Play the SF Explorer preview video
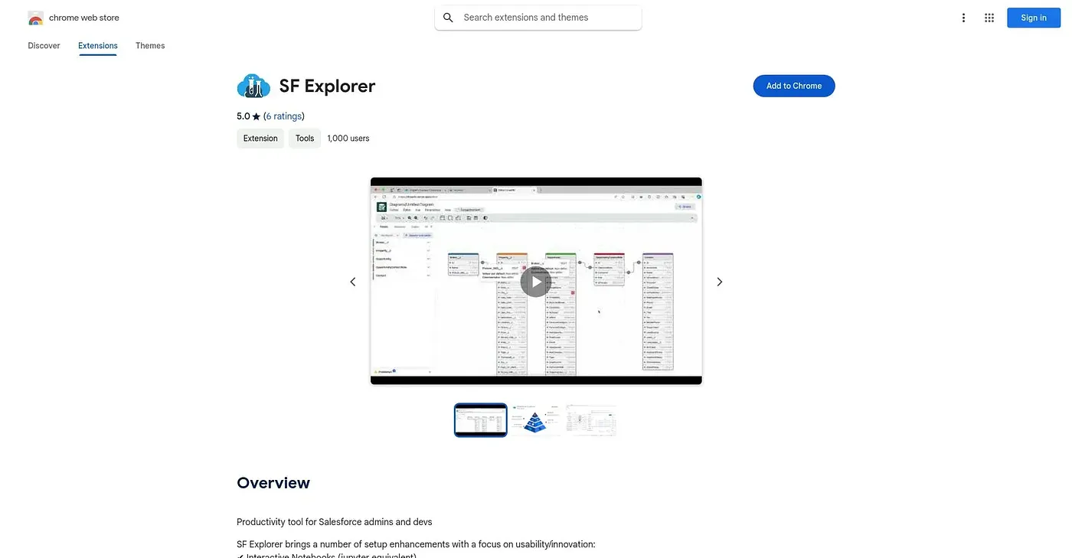Viewport: 1072px width, 558px height. pyautogui.click(x=536, y=282)
